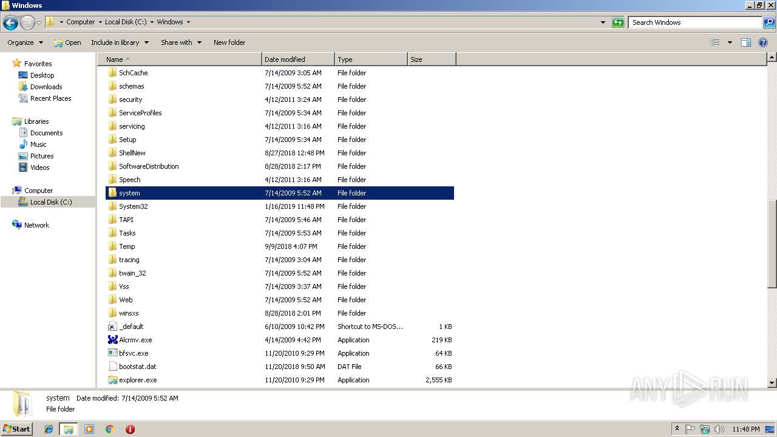Select the tracing folder name
Image resolution: width=777 pixels, height=437 pixels.
129,260
